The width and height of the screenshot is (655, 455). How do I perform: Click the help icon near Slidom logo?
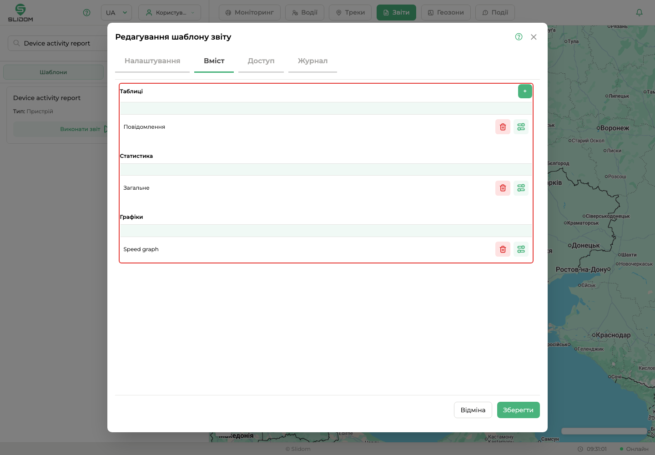point(87,13)
